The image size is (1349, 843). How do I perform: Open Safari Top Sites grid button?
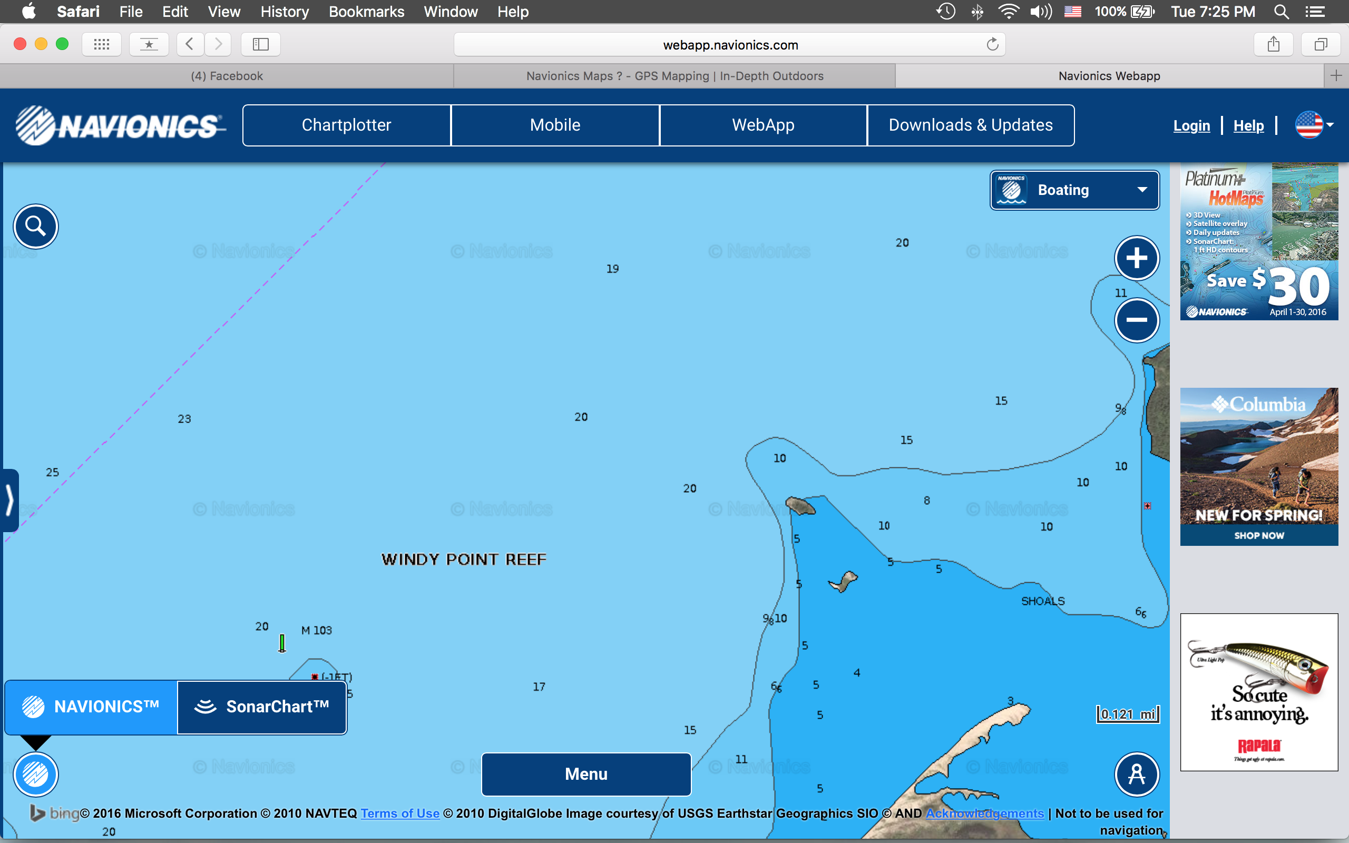[102, 44]
